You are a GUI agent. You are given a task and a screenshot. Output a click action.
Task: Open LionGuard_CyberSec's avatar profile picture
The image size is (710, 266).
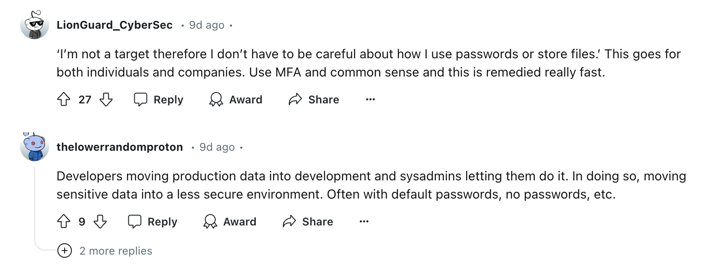[35, 25]
